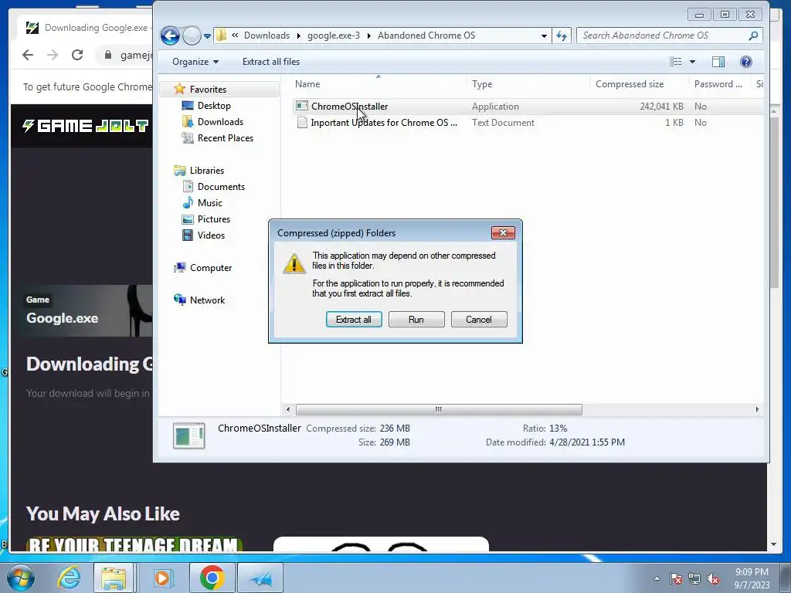Open Documents library
791x593 pixels.
click(221, 187)
